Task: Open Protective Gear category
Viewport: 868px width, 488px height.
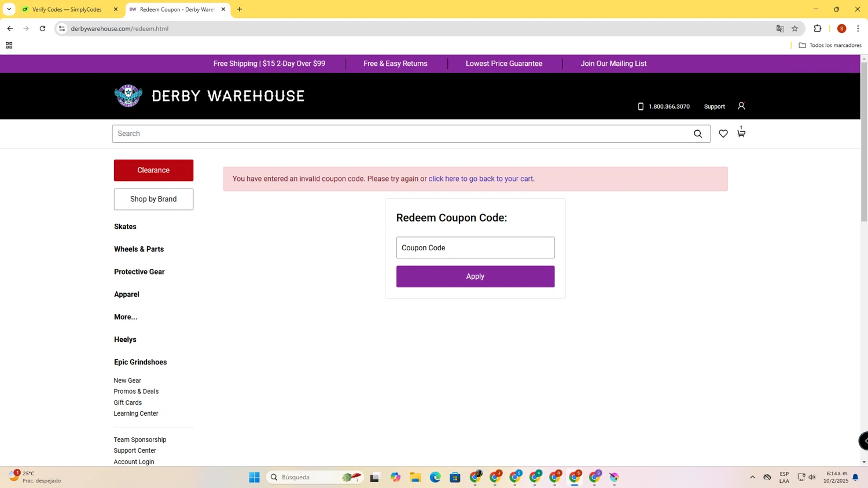Action: coord(139,272)
